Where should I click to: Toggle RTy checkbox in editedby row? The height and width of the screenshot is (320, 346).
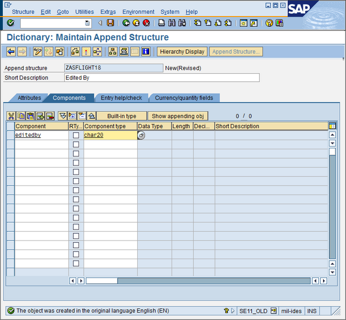(x=76, y=135)
